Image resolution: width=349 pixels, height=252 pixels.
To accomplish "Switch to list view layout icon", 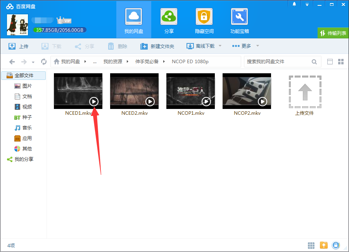I will [330, 62].
